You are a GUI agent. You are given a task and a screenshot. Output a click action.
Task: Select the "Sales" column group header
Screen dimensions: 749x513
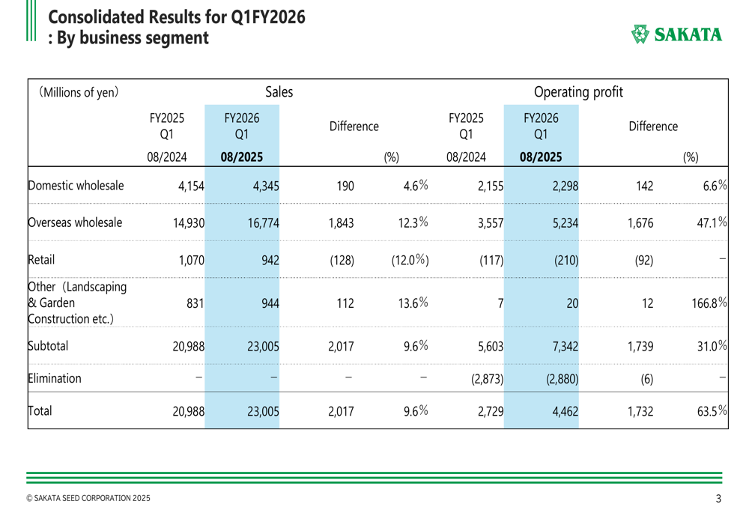279,92
